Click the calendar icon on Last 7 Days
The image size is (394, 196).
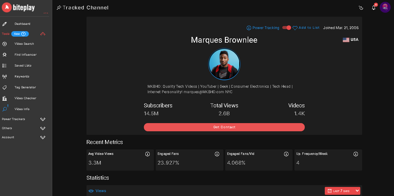tap(330, 191)
